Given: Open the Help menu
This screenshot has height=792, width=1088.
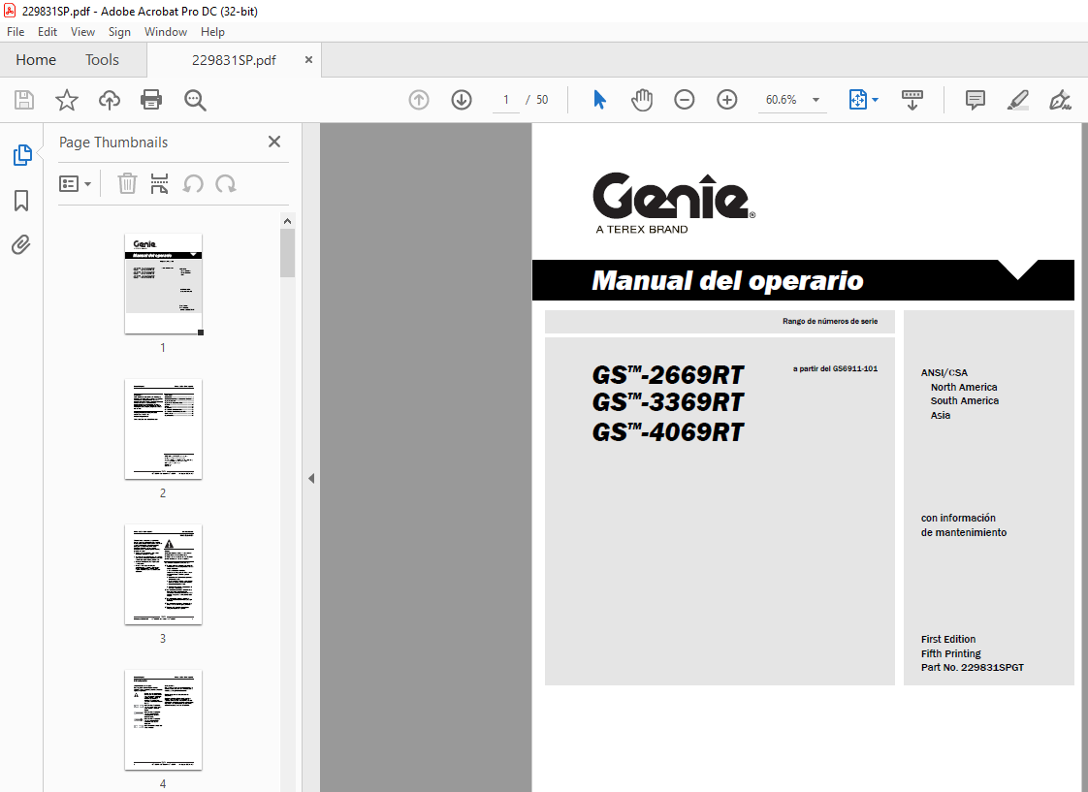Looking at the screenshot, I should [x=212, y=32].
